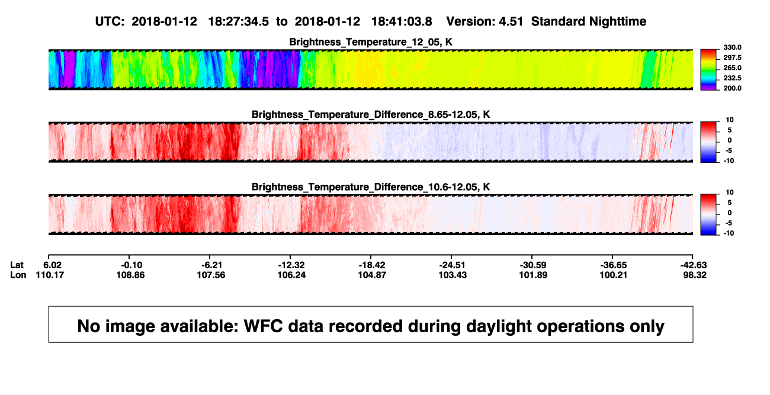Image resolution: width=770 pixels, height=395 pixels.
Task: Click the UTC time range title text
Action: click(x=264, y=21)
